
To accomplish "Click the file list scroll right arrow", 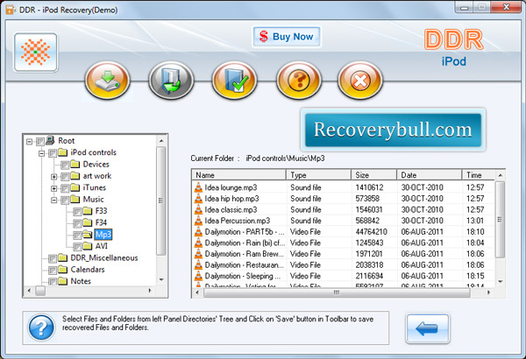I will (488, 292).
